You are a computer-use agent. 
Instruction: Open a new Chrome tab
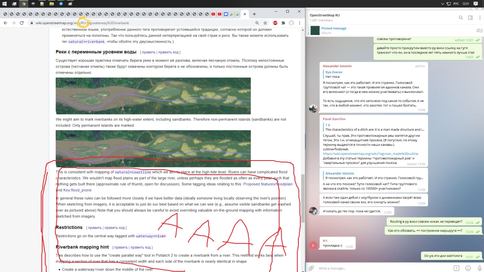click(x=254, y=14)
